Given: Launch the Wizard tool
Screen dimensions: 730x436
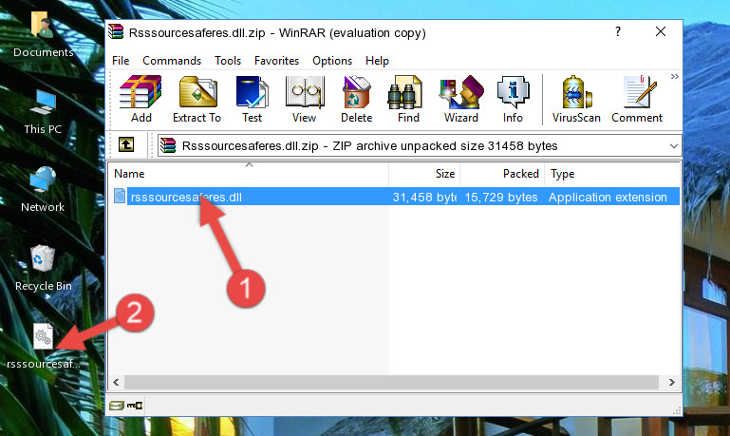Looking at the screenshot, I should point(461,99).
